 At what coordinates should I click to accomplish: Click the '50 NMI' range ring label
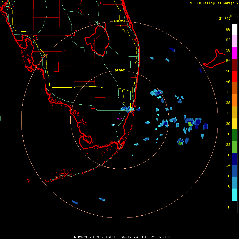click(119, 70)
